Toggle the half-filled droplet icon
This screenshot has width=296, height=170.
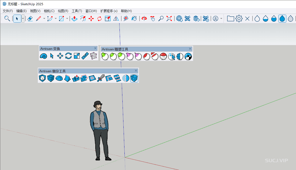(x=274, y=19)
